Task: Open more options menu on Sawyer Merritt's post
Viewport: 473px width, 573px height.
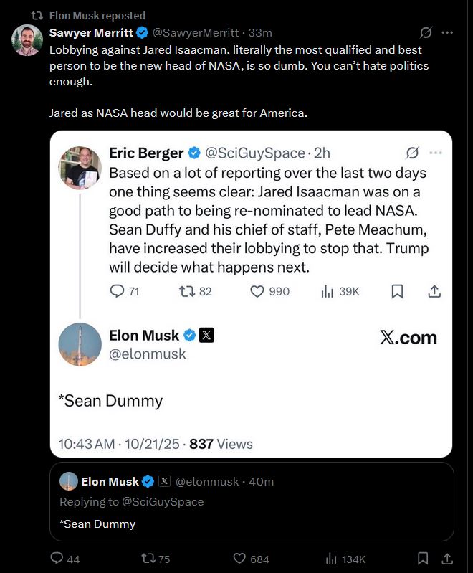Action: [447, 32]
